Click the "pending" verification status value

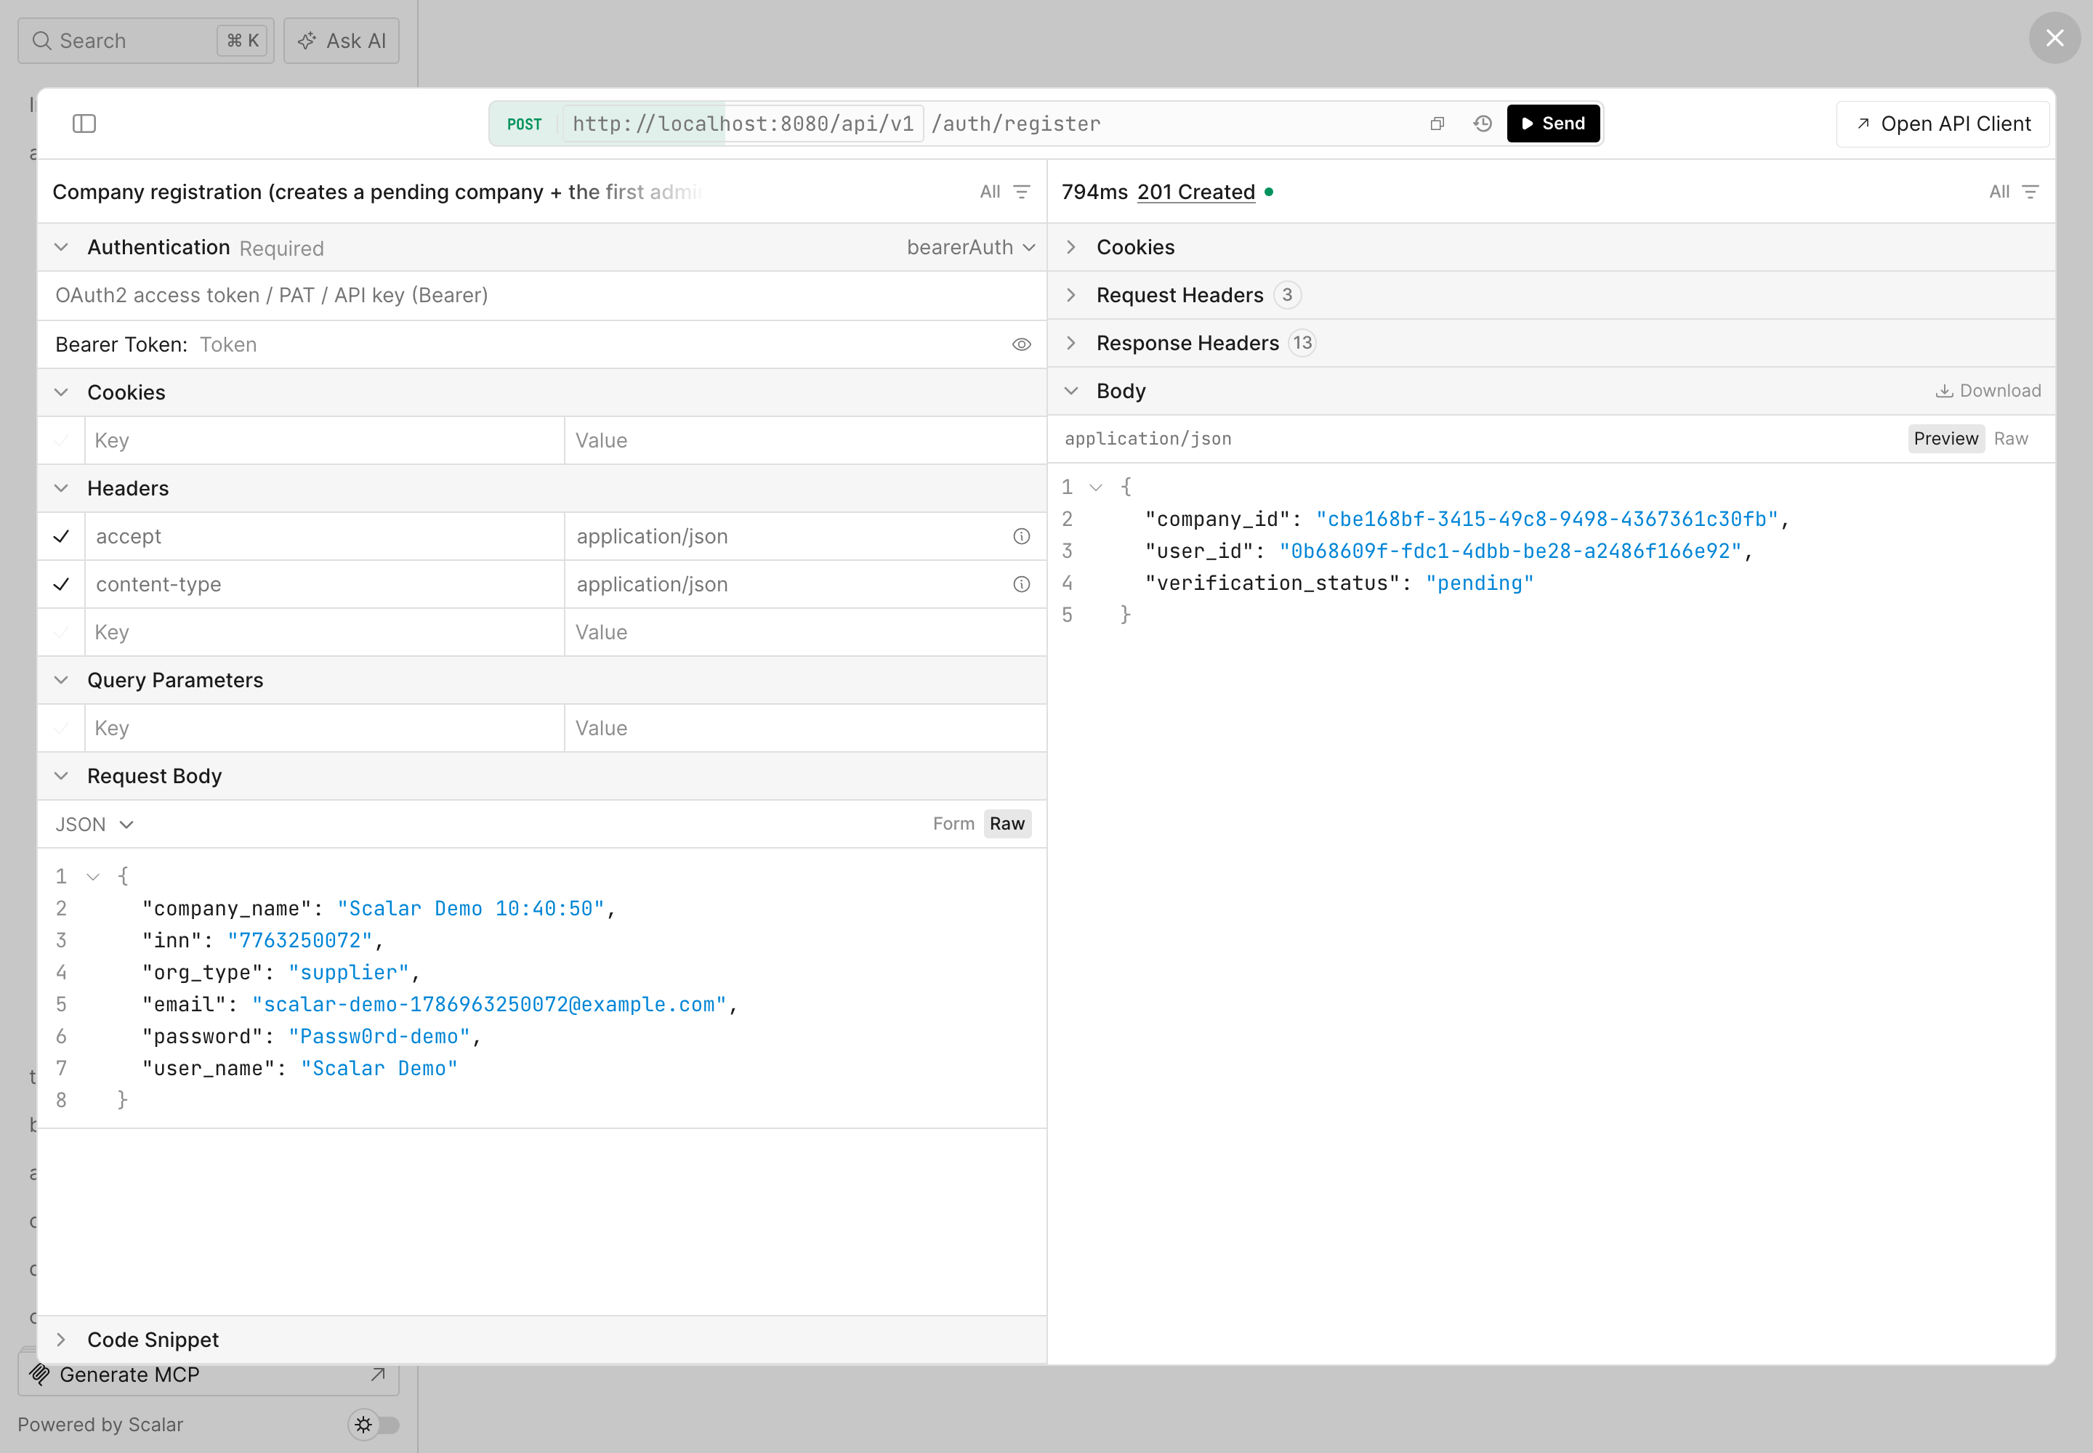click(1479, 583)
